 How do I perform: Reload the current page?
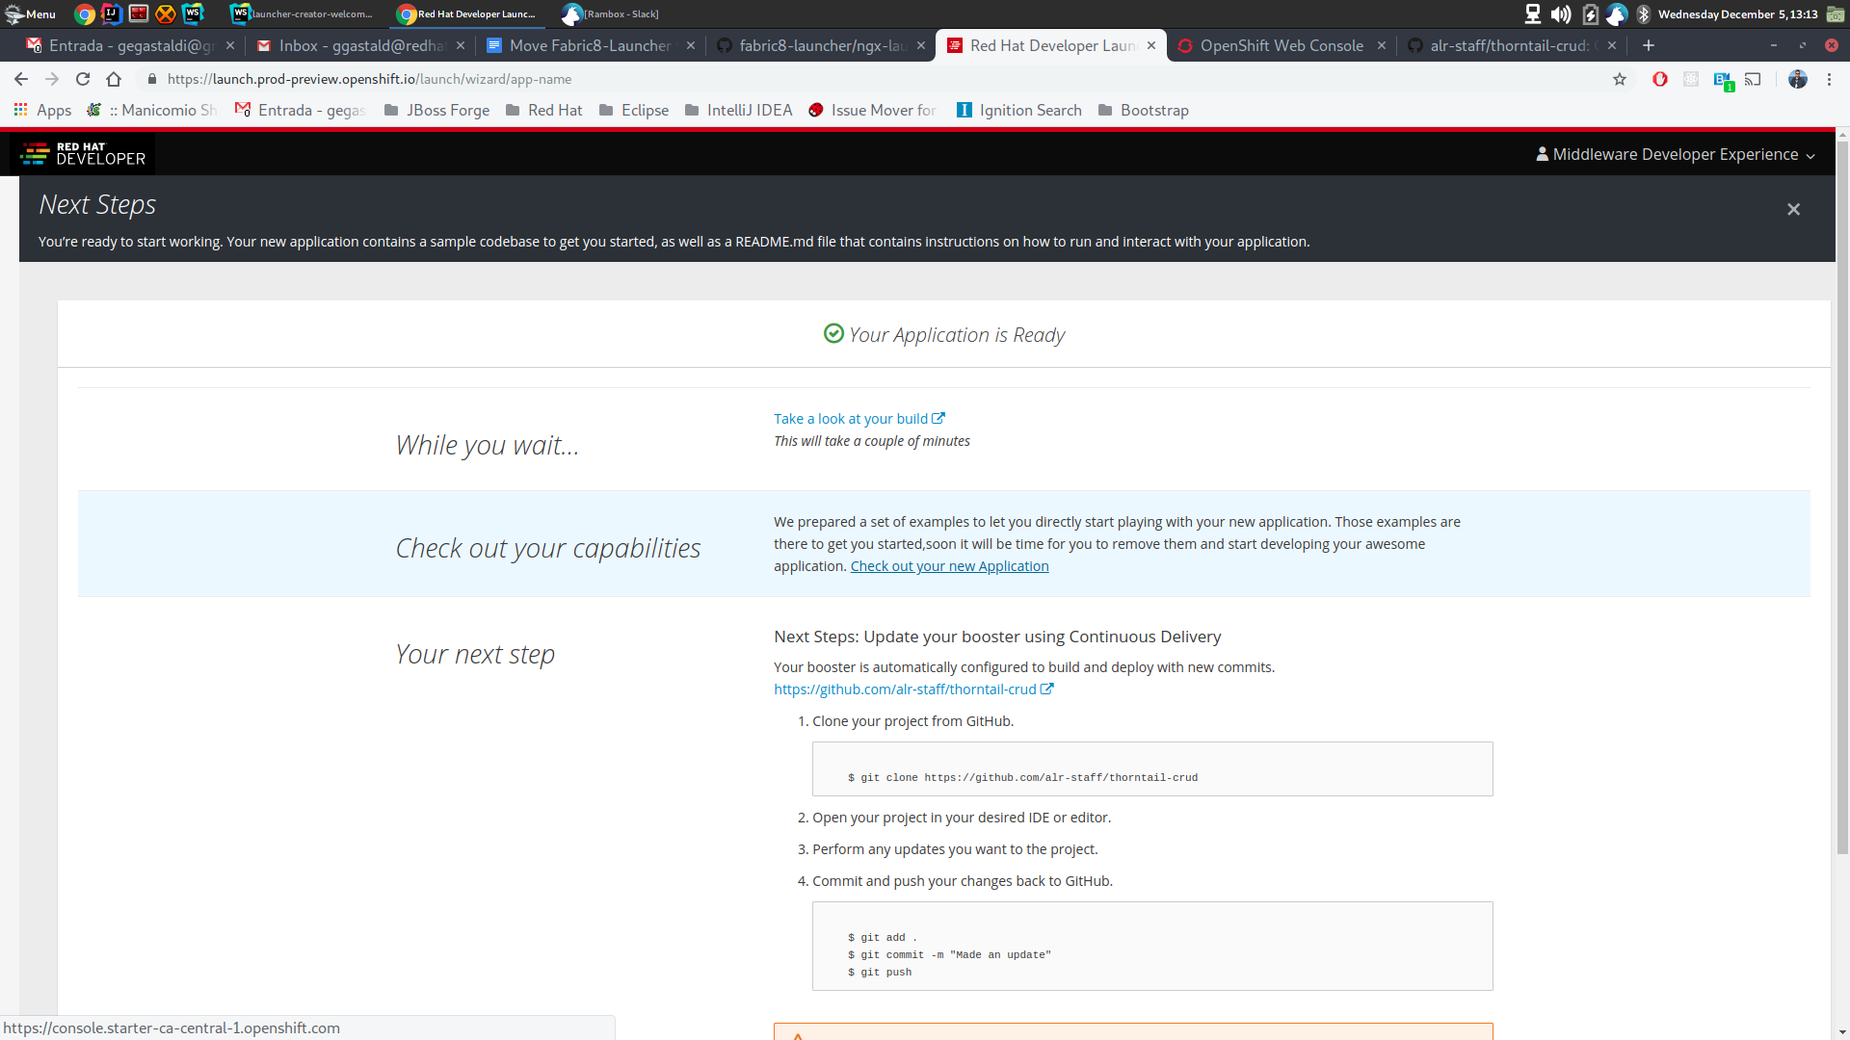82,79
